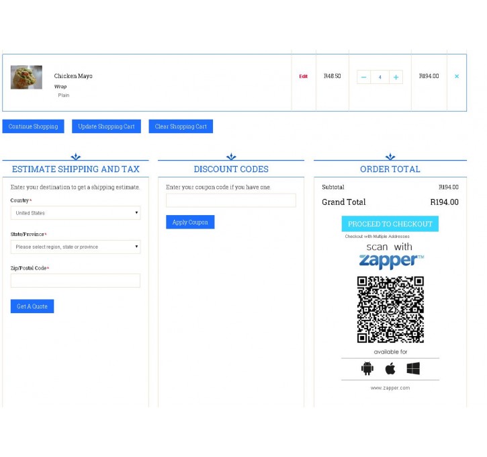This screenshot has width=487, height=457.
Task: Decrease quantity with the minus button
Action: click(x=364, y=77)
